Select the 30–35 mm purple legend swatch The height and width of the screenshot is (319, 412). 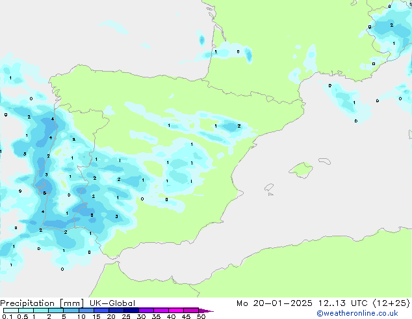tap(146, 311)
